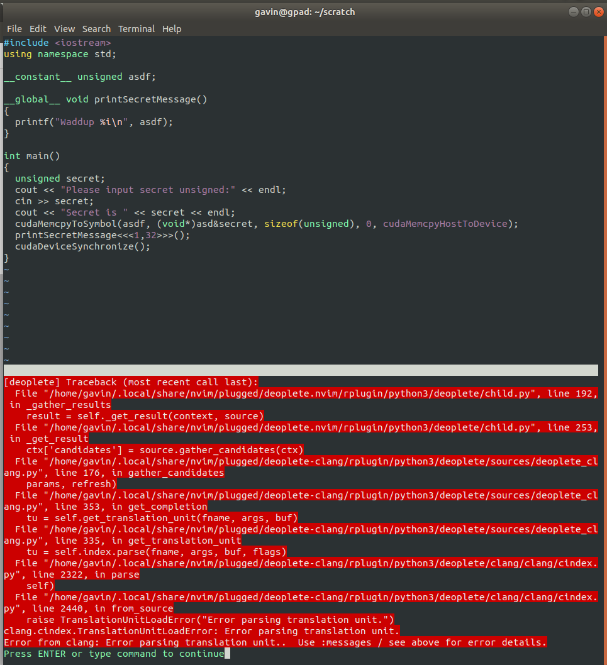Click 'cudaMemcpyHostToDevice' argument
The width and height of the screenshot is (607, 665).
click(445, 224)
